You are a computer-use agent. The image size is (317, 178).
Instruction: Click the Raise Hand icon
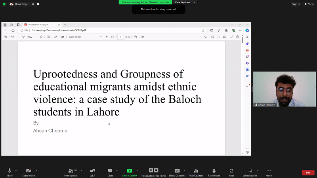click(x=214, y=171)
